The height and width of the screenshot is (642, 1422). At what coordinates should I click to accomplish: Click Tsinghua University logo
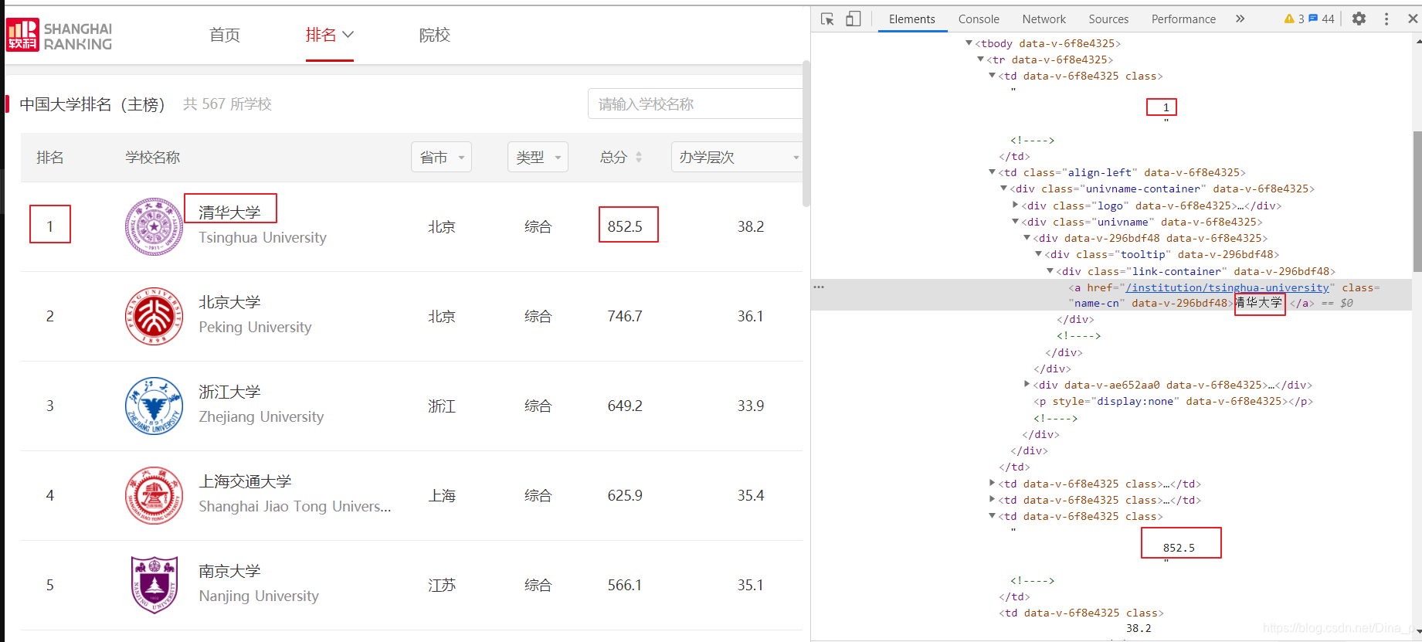click(154, 226)
